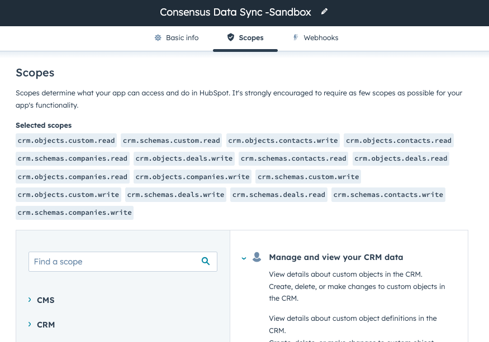The height and width of the screenshot is (342, 489).
Task: Click the crm.objects.companies.read scope tag
Action: tap(73, 177)
